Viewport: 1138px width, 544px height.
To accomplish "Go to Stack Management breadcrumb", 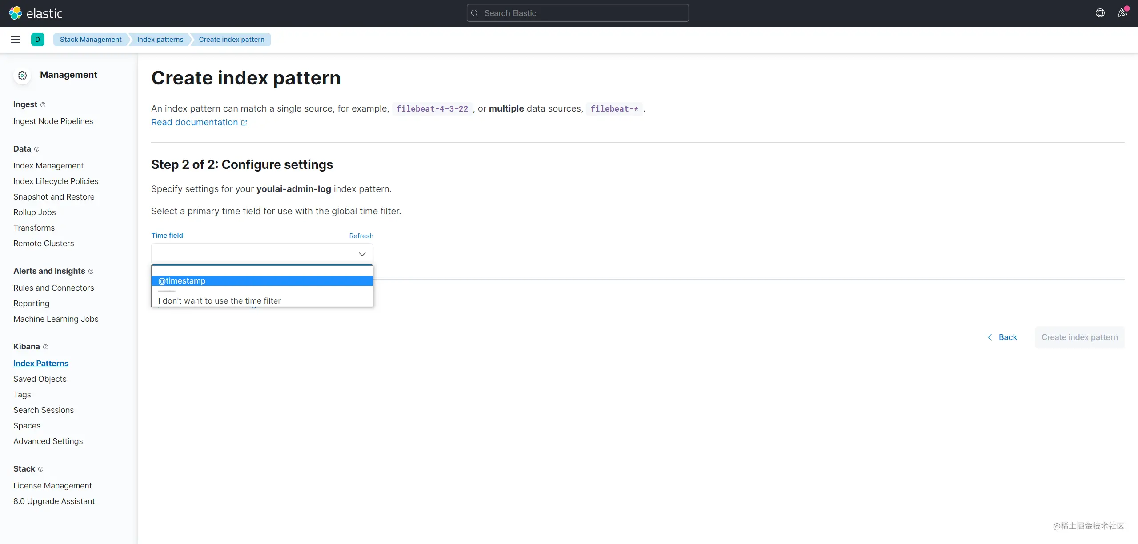I will pyautogui.click(x=91, y=40).
